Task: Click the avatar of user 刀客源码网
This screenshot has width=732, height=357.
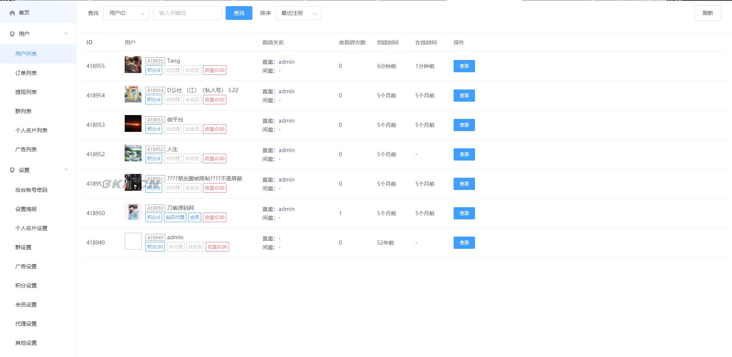Action: click(x=133, y=212)
